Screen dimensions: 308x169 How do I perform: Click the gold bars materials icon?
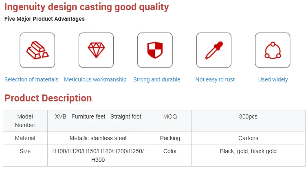(37, 50)
